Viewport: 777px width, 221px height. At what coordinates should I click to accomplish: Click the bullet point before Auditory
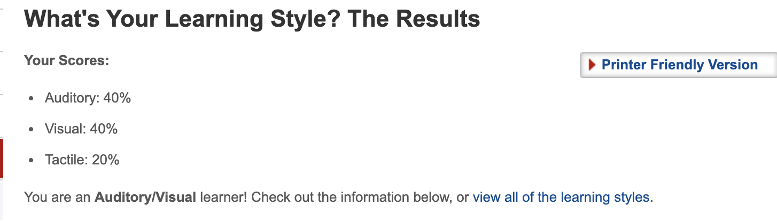[33, 99]
